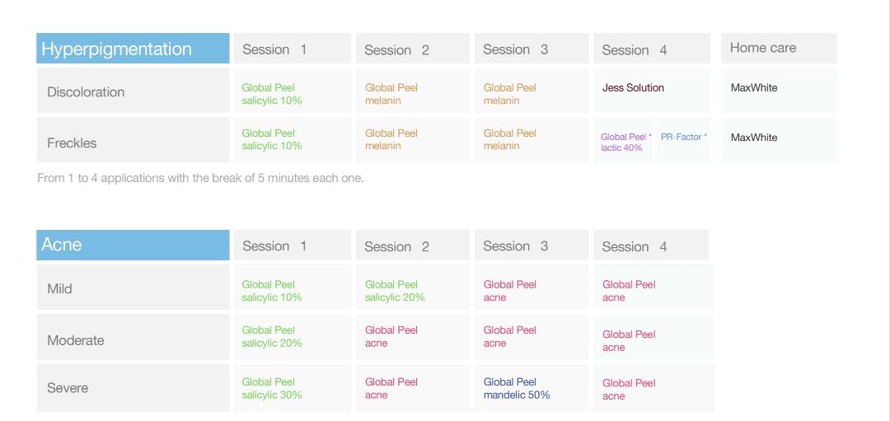Click the Hyperpigmentation table header
Viewport: 890px width, 421px height.
(133, 49)
